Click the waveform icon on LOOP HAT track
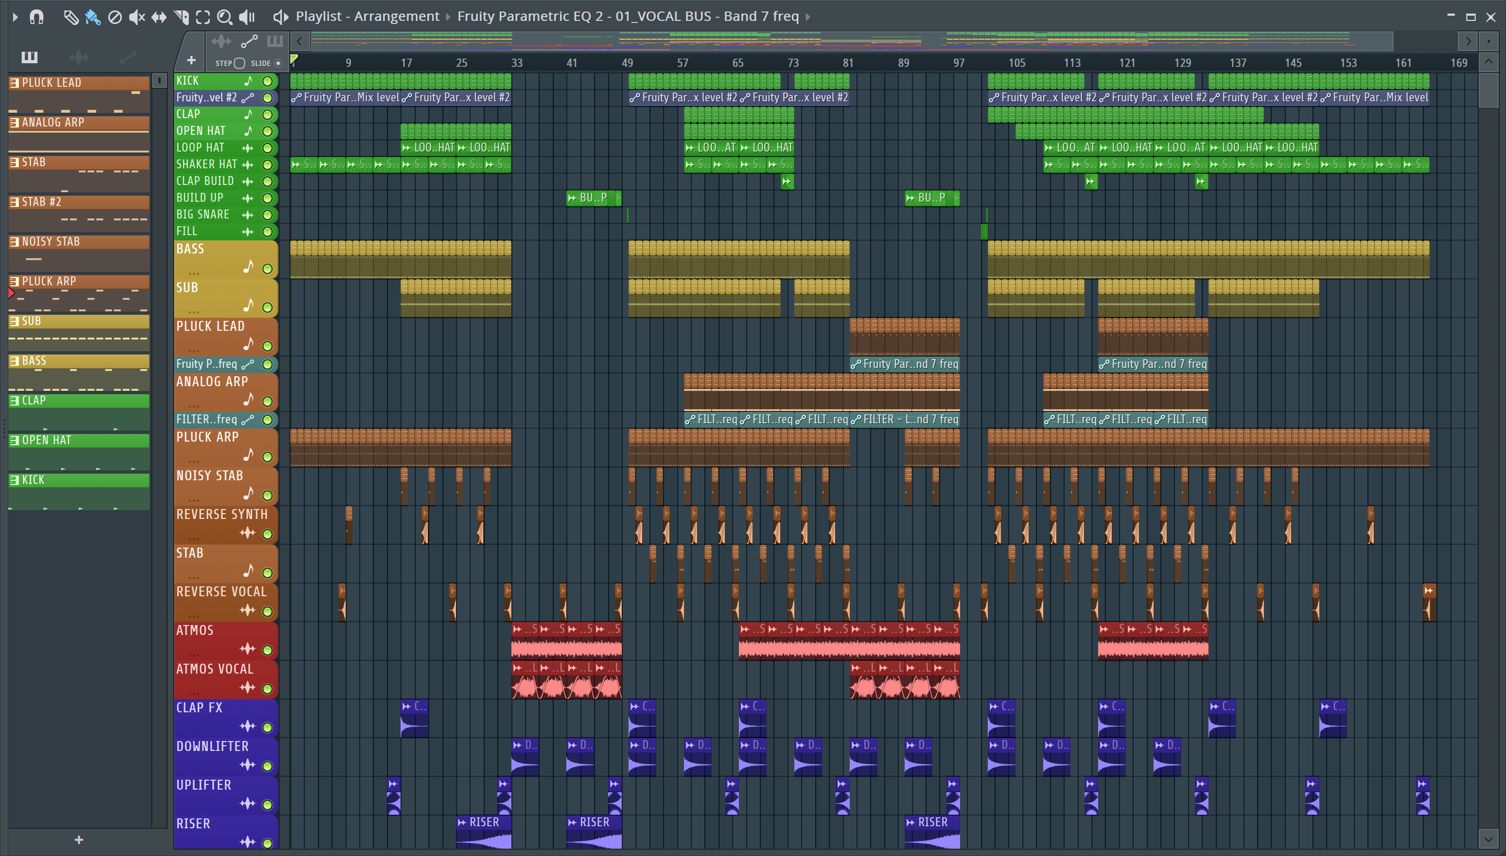This screenshot has height=856, width=1506. pyautogui.click(x=248, y=148)
